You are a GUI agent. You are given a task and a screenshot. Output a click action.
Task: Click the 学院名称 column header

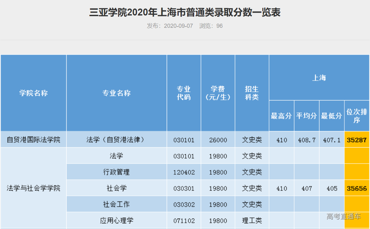(33, 93)
